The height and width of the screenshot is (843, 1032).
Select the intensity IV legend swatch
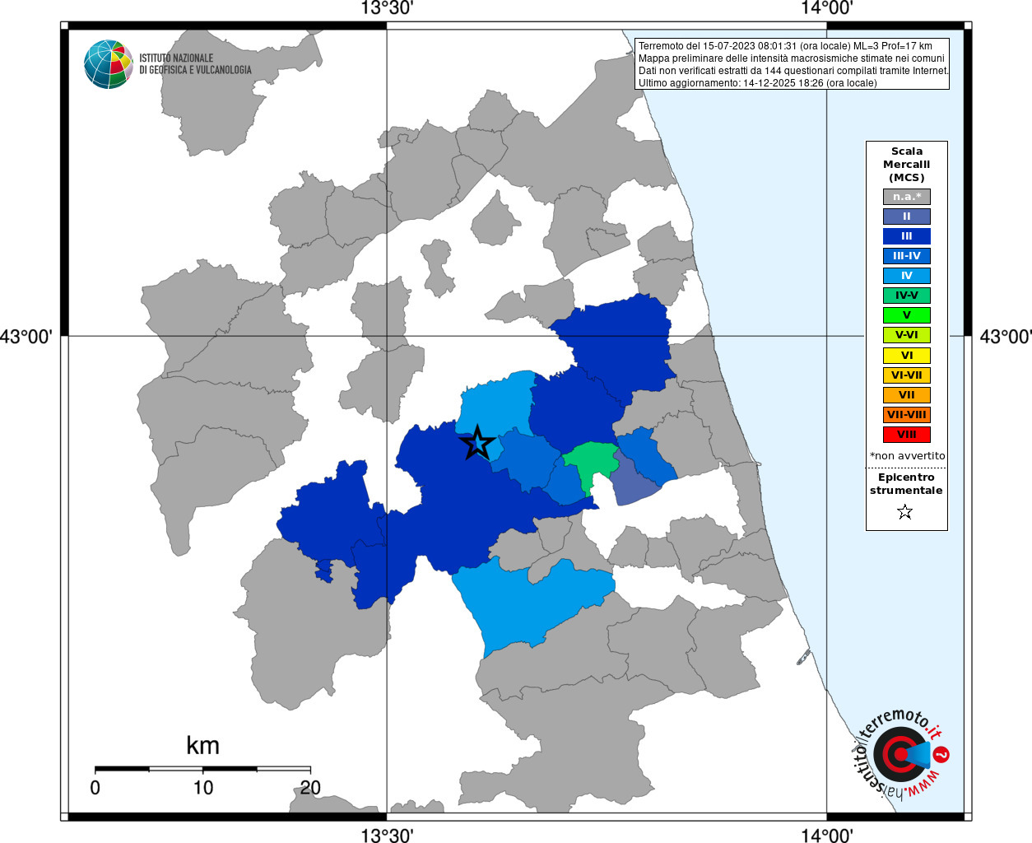tap(907, 276)
